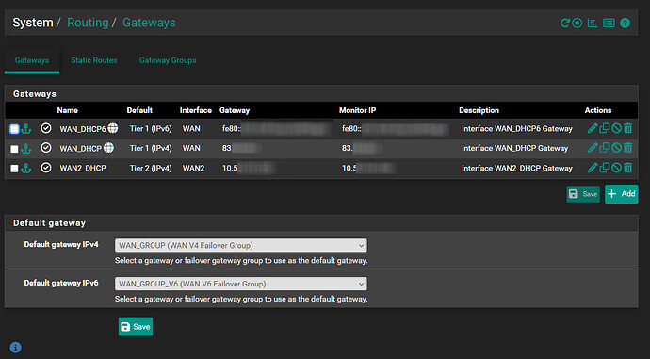Click the globe icon next to WAN_DHCP6

pyautogui.click(x=113, y=128)
